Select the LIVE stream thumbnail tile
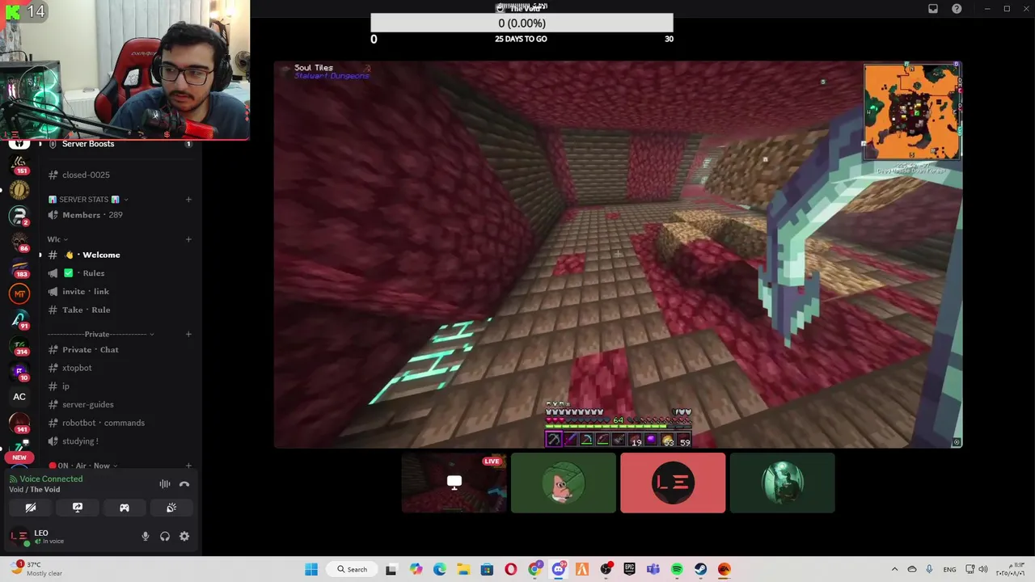The width and height of the screenshot is (1035, 582). pos(454,483)
